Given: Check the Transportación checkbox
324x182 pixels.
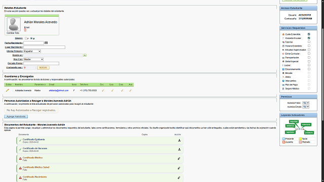Looking at the screenshot, I should click(309, 57).
